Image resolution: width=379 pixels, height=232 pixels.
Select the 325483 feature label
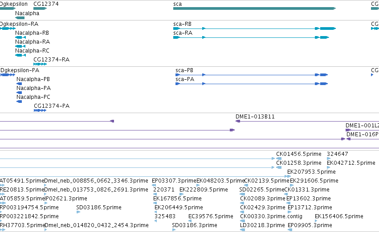(x=165, y=217)
